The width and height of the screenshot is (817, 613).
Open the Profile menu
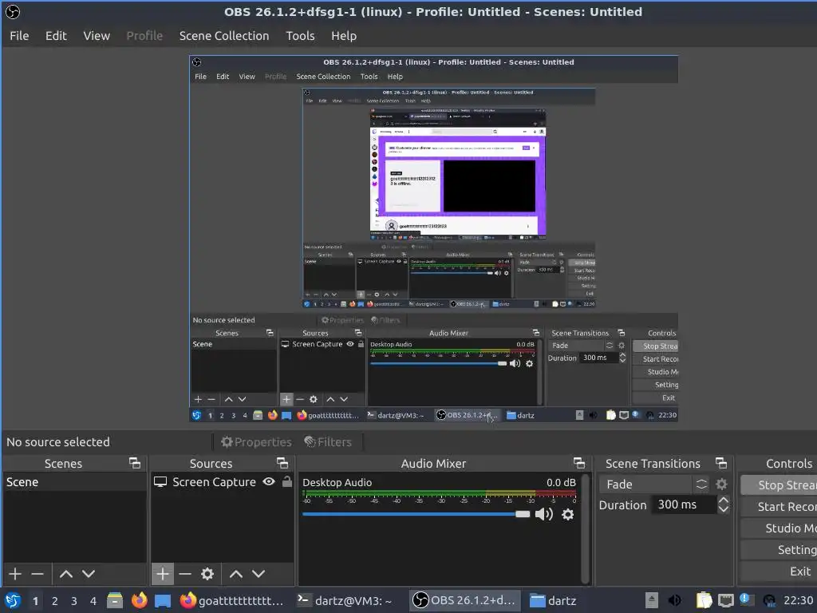[x=144, y=35]
